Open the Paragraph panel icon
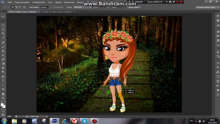Viewport: 220px width, 124px height. 218,68
